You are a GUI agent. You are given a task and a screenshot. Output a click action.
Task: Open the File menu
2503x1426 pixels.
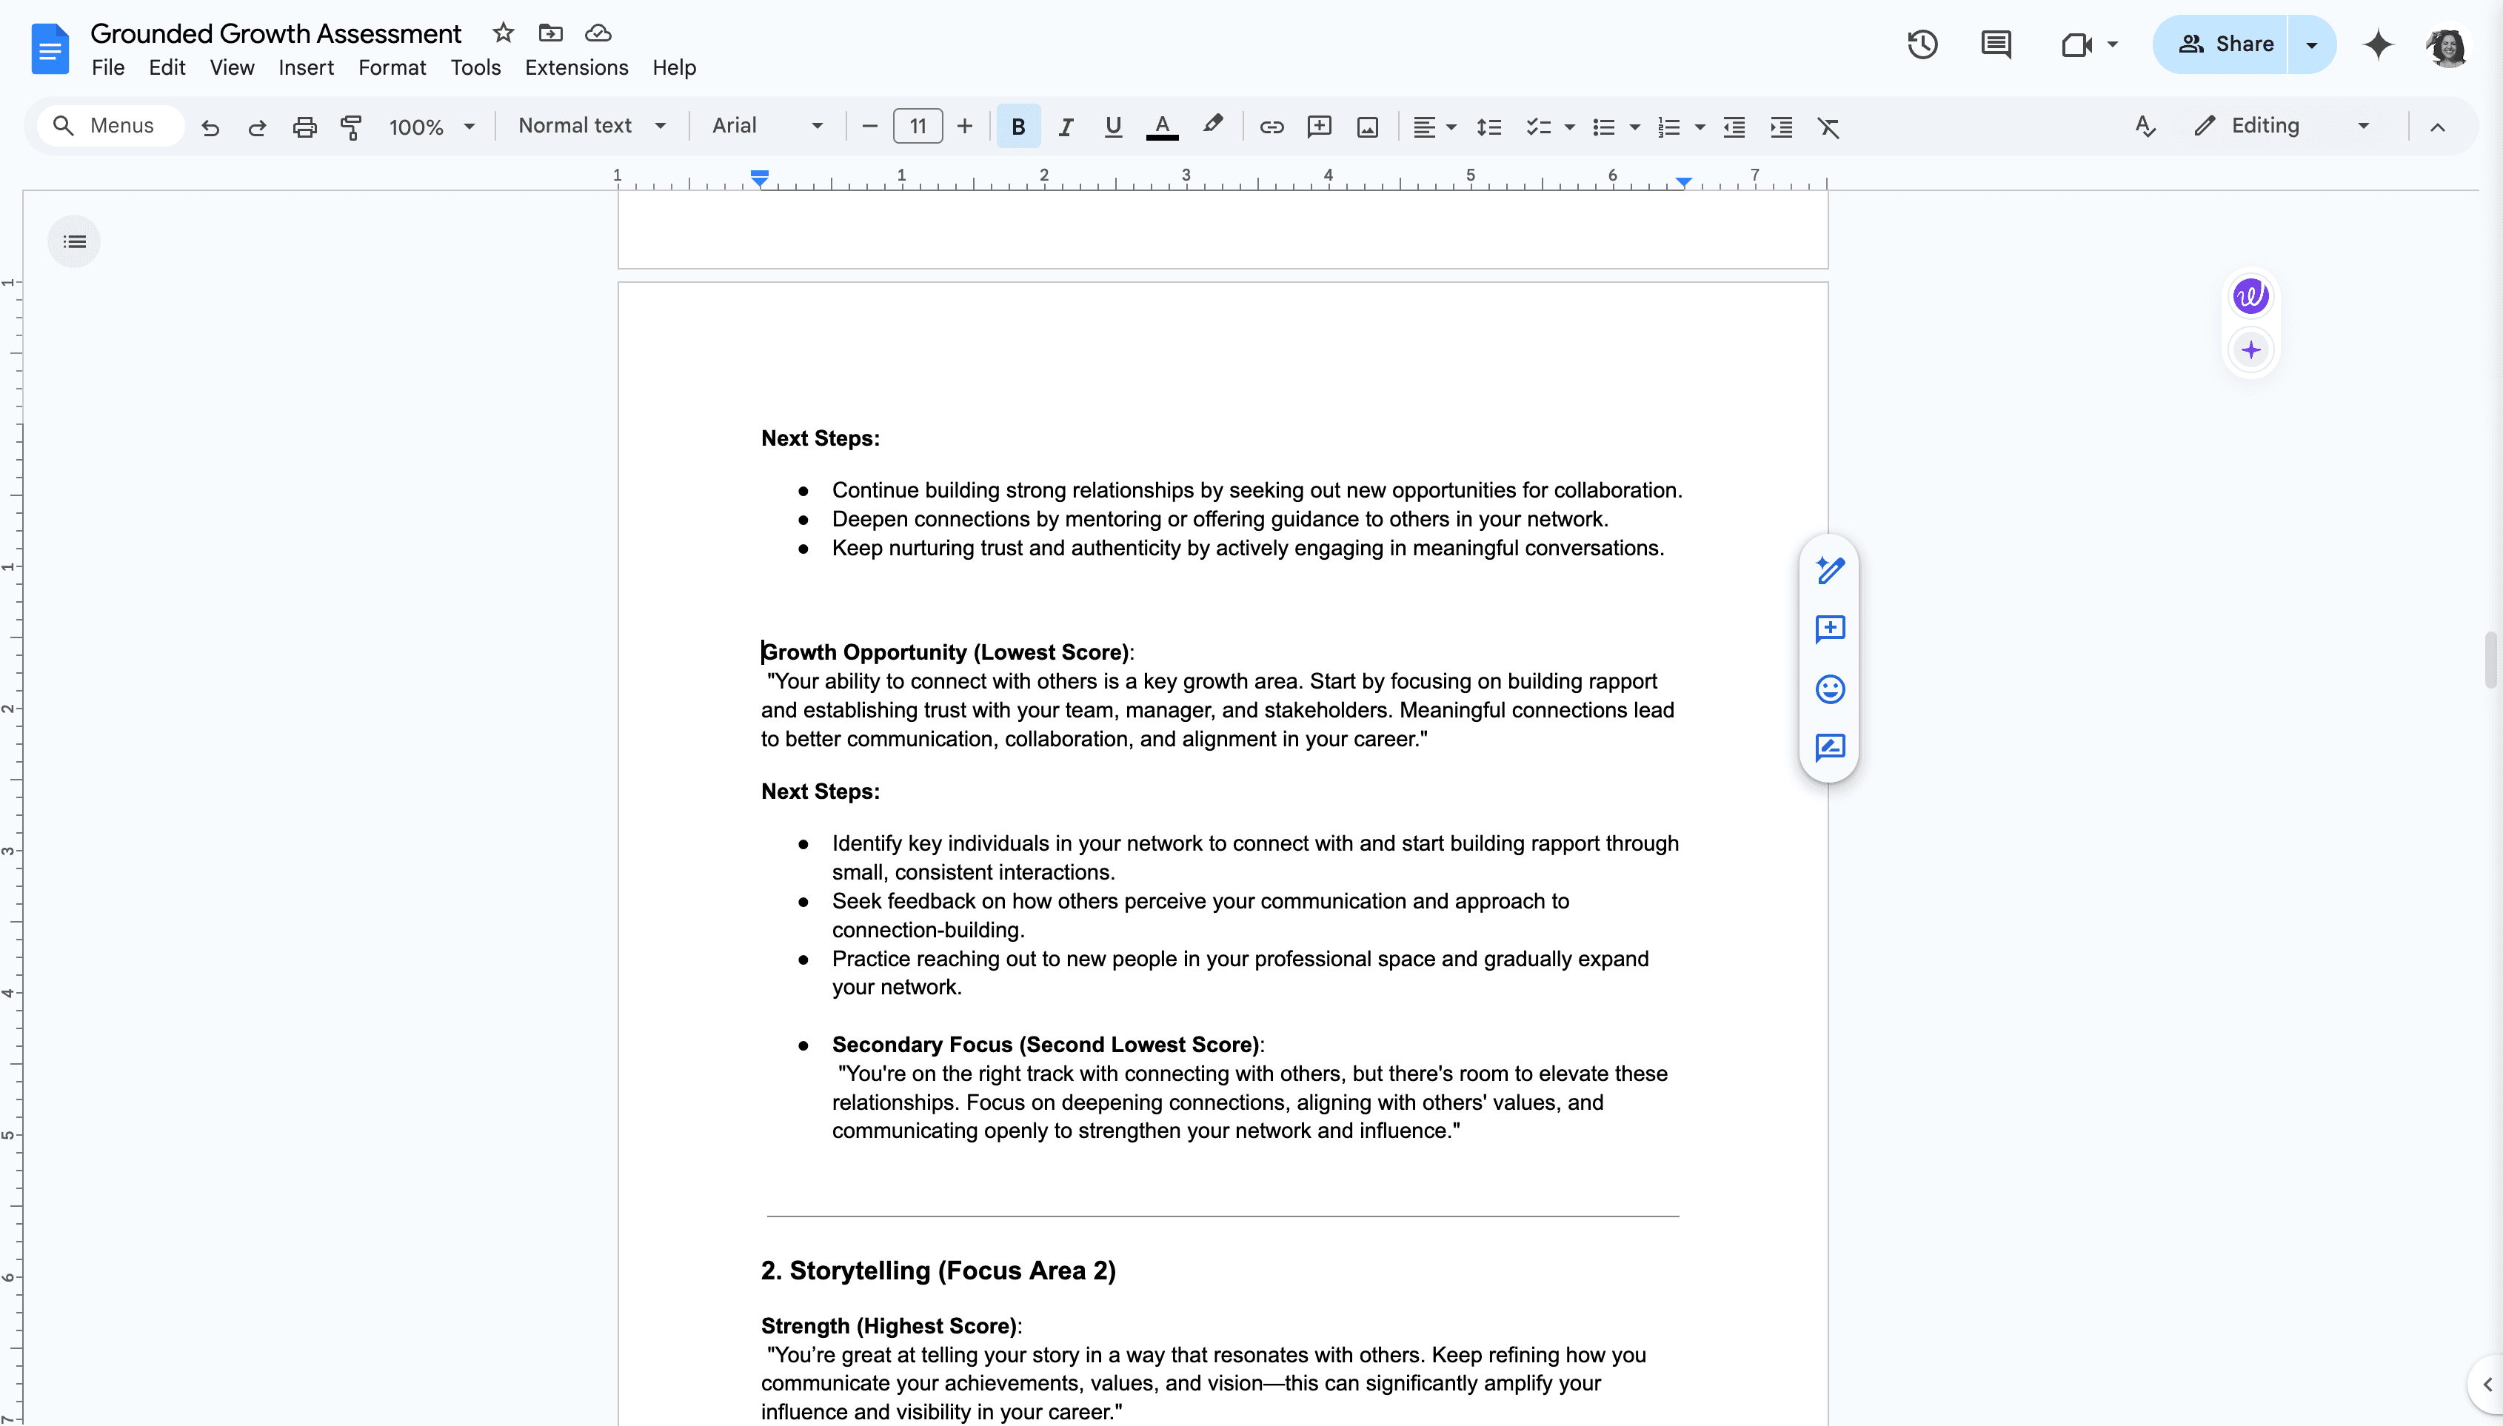[x=107, y=67]
